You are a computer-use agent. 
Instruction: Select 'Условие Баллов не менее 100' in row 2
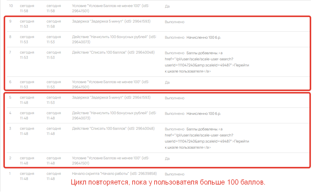(111, 161)
